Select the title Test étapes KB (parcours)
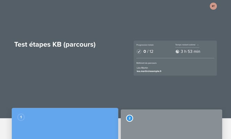Image resolution: width=231 pixels, height=139 pixels. [x=55, y=45]
